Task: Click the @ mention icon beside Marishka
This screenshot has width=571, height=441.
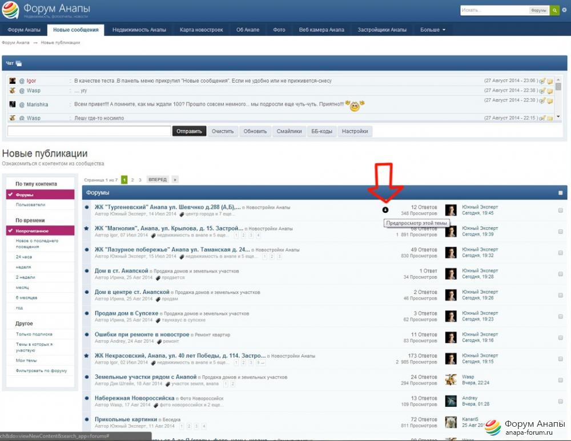Action: (22, 105)
